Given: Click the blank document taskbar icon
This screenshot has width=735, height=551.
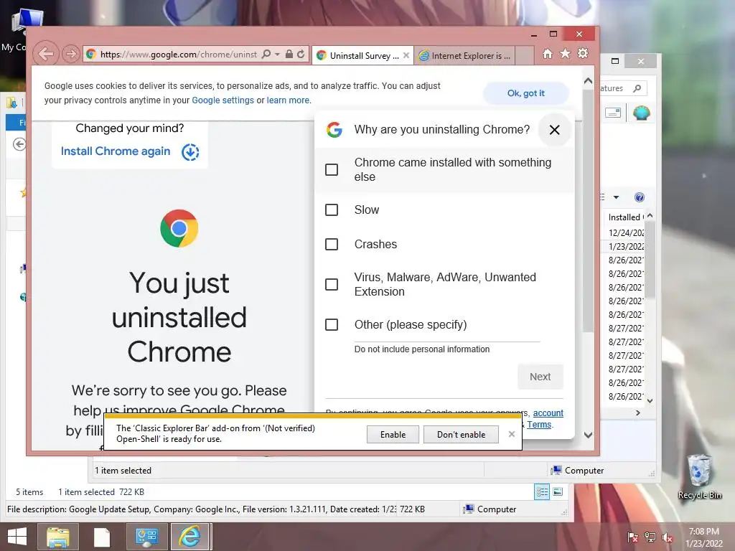Looking at the screenshot, I should tap(102, 537).
